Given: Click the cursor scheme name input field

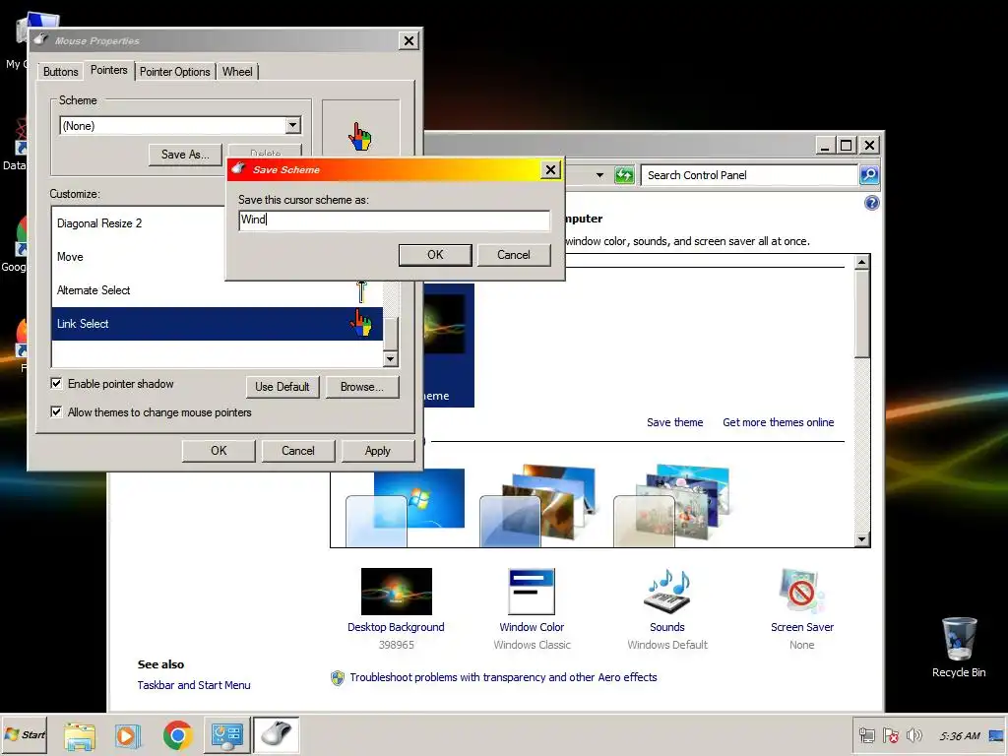Looking at the screenshot, I should click(394, 220).
